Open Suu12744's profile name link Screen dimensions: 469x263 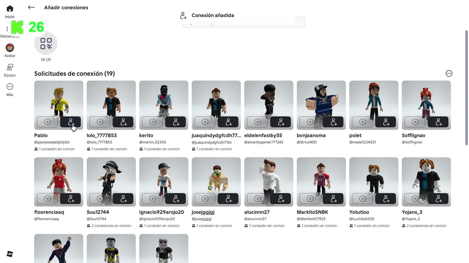(x=98, y=212)
